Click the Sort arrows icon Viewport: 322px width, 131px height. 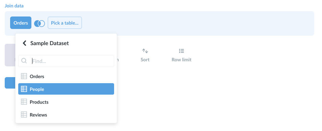pos(145,51)
